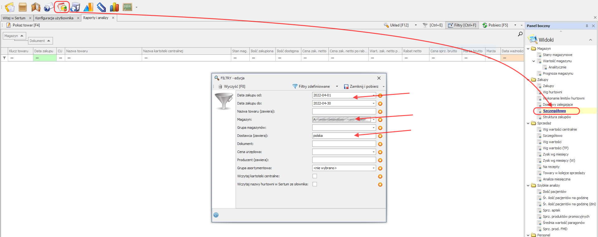Enable Wczytaj kartoteki centralne checkbox
The image size is (598, 237).
click(x=315, y=176)
